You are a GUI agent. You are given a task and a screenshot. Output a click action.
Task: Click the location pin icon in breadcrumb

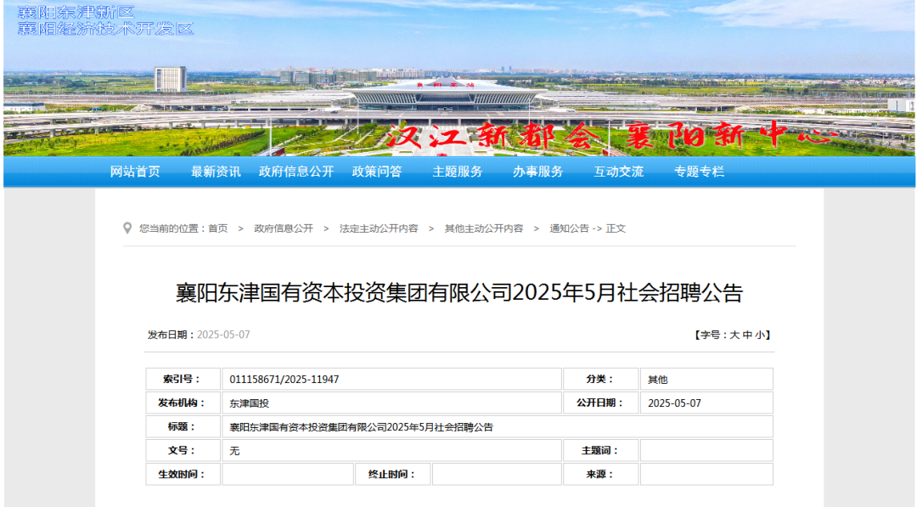pyautogui.click(x=127, y=228)
